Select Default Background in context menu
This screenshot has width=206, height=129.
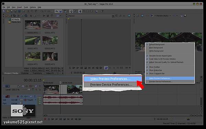170,44
